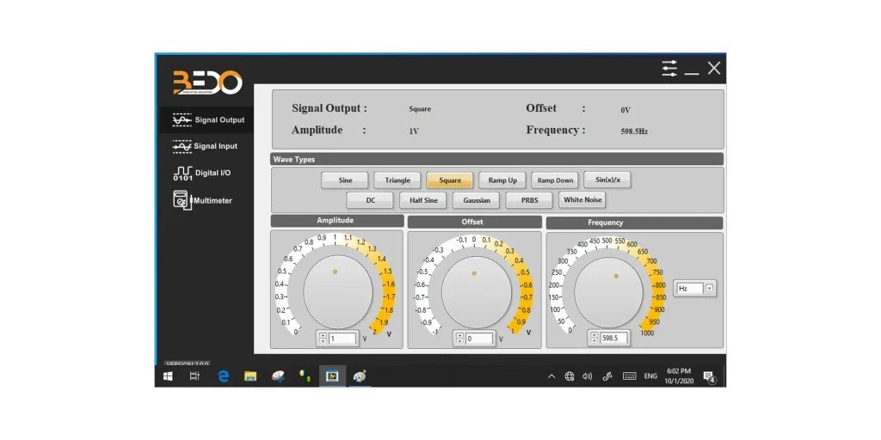Open the Hz frequency unit dropdown
Viewport: 881px width, 440px height.
(709, 288)
